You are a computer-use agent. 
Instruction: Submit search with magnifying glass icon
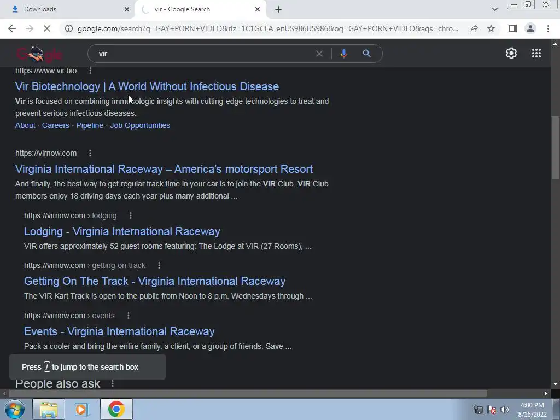click(366, 54)
